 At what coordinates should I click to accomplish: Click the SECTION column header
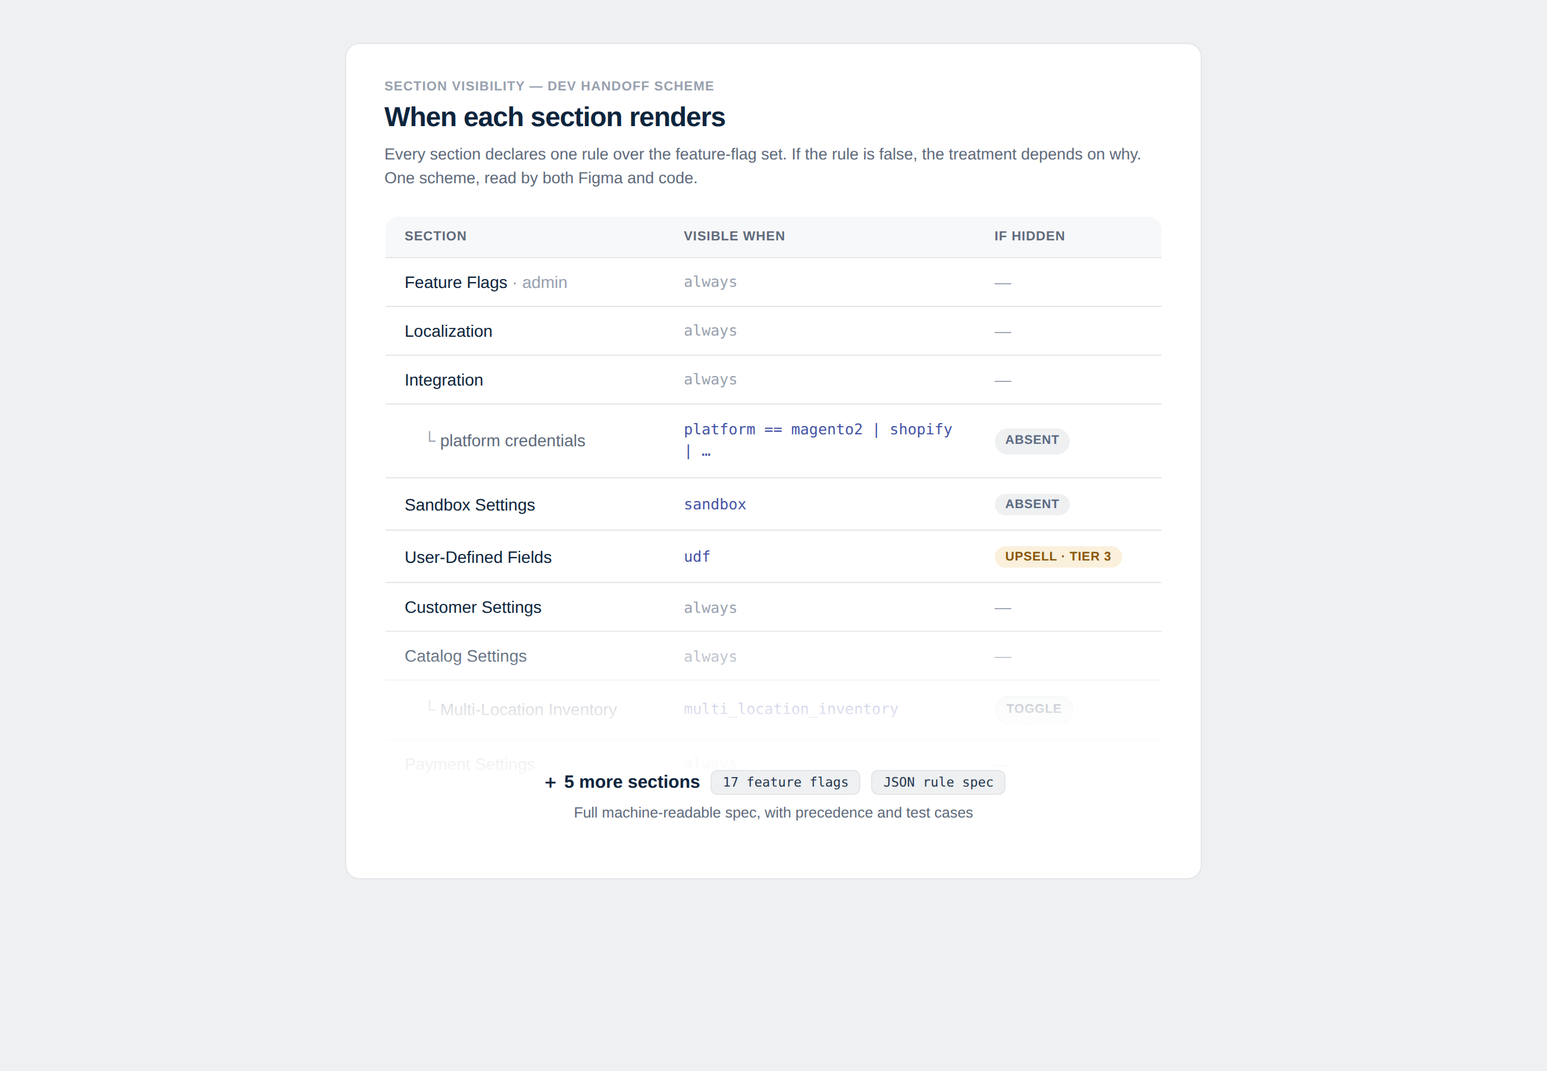click(436, 236)
